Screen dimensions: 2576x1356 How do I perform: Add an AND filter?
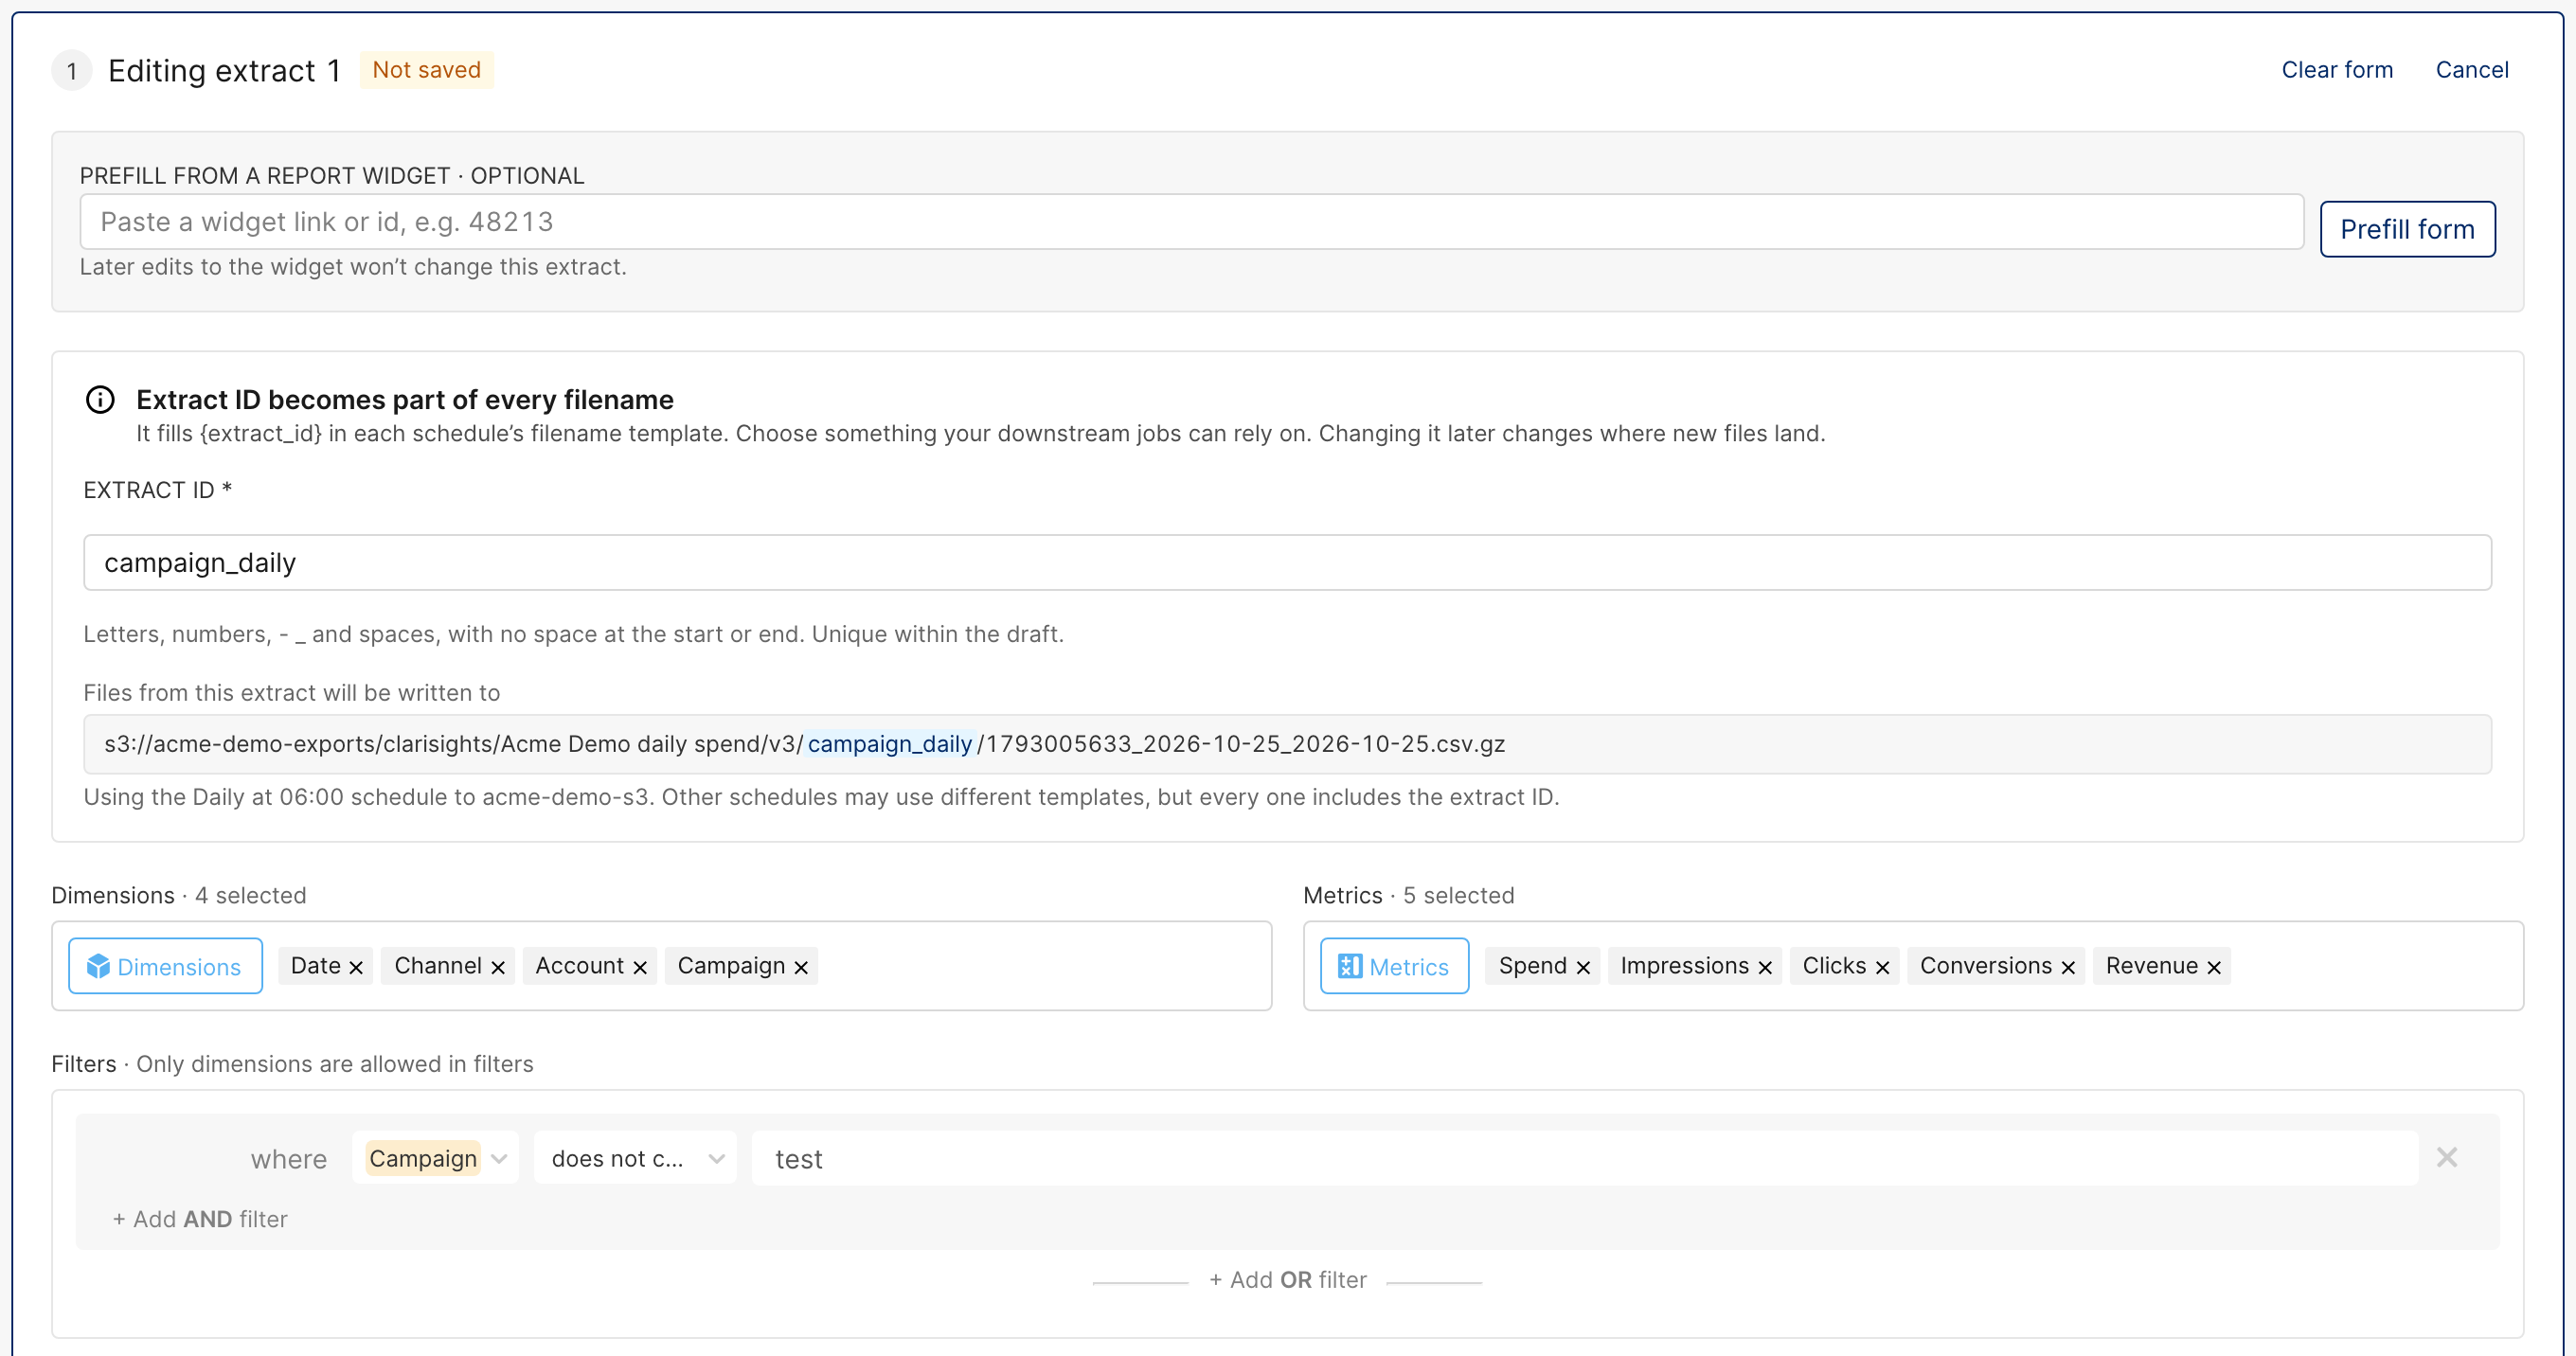(x=200, y=1219)
